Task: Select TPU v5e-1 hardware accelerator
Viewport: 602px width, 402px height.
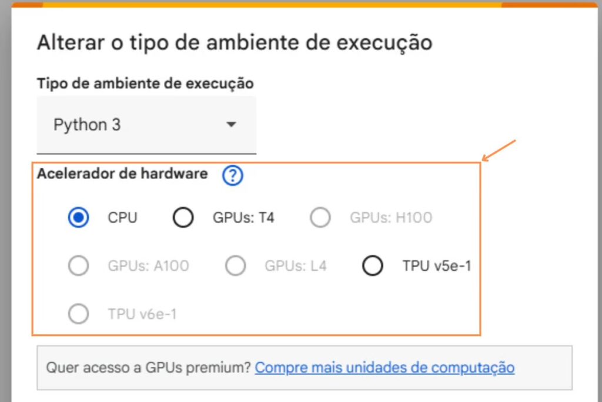Action: [x=373, y=265]
